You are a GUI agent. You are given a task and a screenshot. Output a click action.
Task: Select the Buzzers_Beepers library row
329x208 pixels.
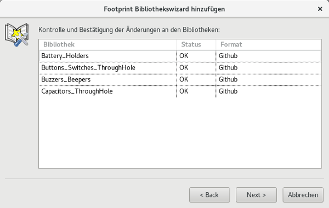pyautogui.click(x=180, y=79)
